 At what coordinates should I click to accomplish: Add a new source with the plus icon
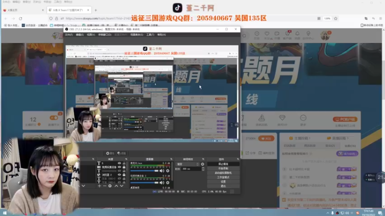click(99, 186)
